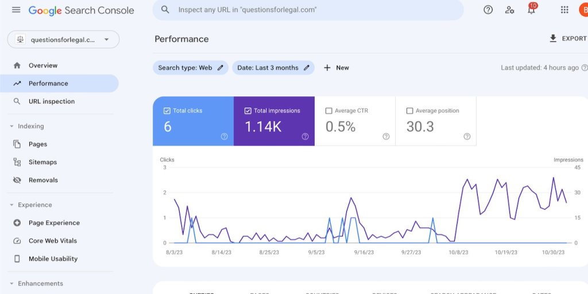Click the Core Web Vitals gauge icon
Screen dimensions: 588x294
click(17, 241)
